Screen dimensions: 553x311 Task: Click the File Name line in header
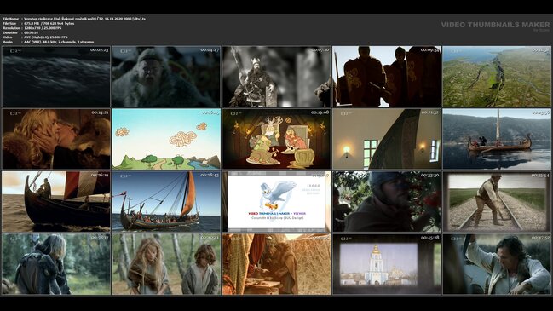point(74,19)
